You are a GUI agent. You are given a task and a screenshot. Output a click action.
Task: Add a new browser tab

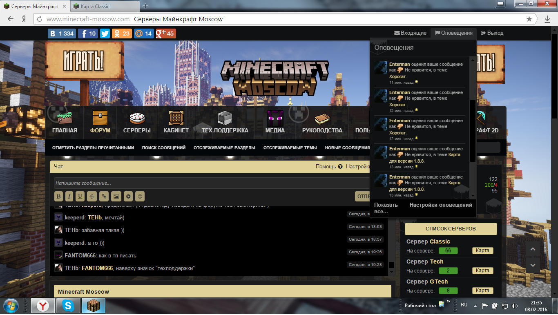coord(145,6)
